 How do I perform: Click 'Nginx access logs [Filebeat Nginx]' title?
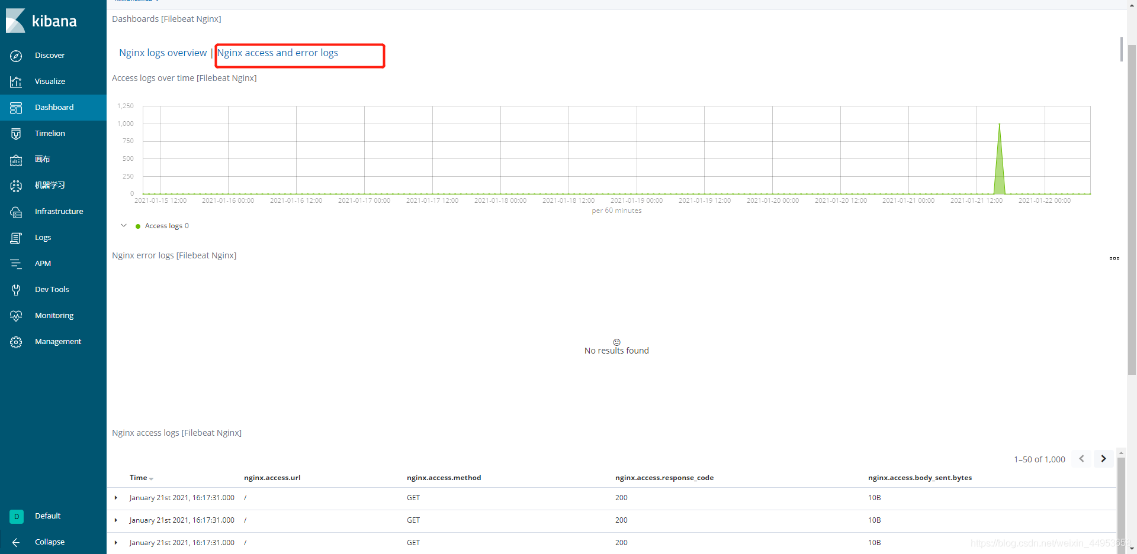(176, 433)
